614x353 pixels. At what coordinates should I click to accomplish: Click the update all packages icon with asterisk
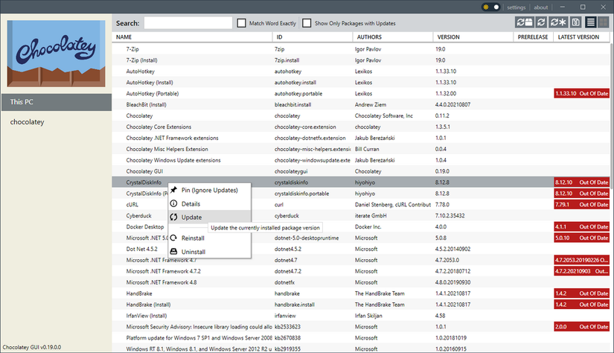pyautogui.click(x=557, y=23)
